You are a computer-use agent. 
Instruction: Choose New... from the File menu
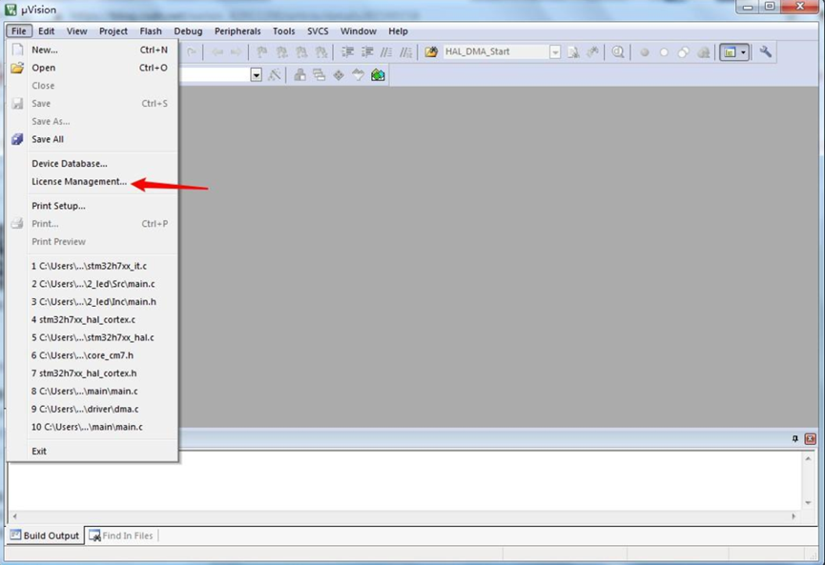[93, 50]
